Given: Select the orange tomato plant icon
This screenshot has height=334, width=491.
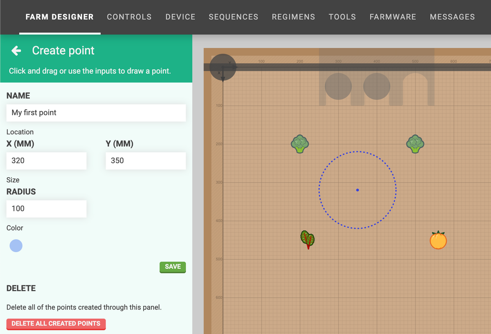Looking at the screenshot, I should click(438, 240).
